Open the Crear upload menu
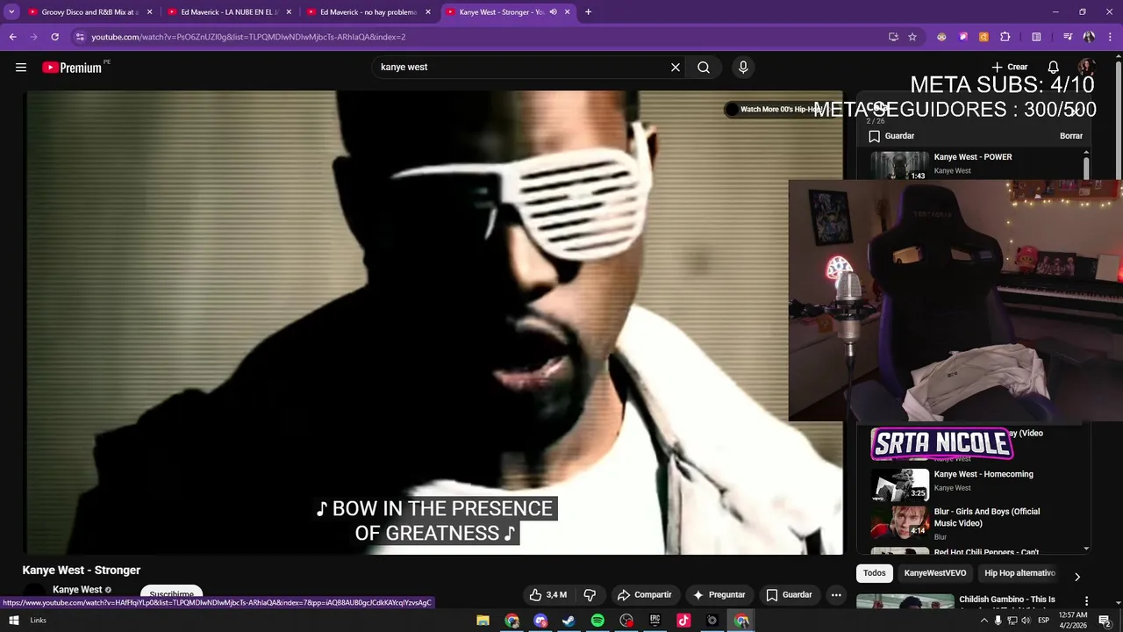The height and width of the screenshot is (632, 1123). tap(1009, 67)
